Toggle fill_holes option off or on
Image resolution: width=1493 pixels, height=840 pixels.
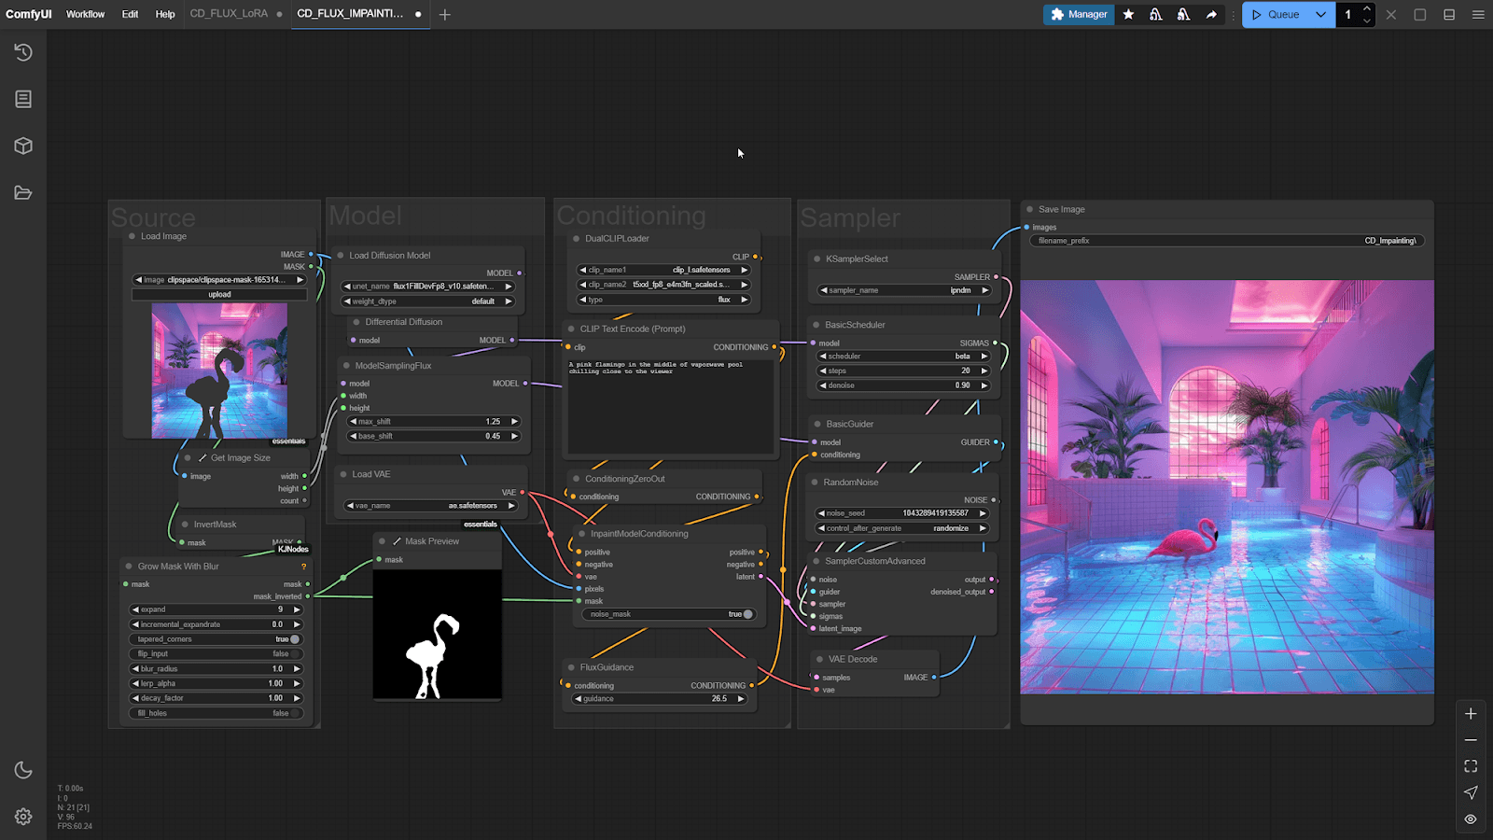[x=294, y=713]
